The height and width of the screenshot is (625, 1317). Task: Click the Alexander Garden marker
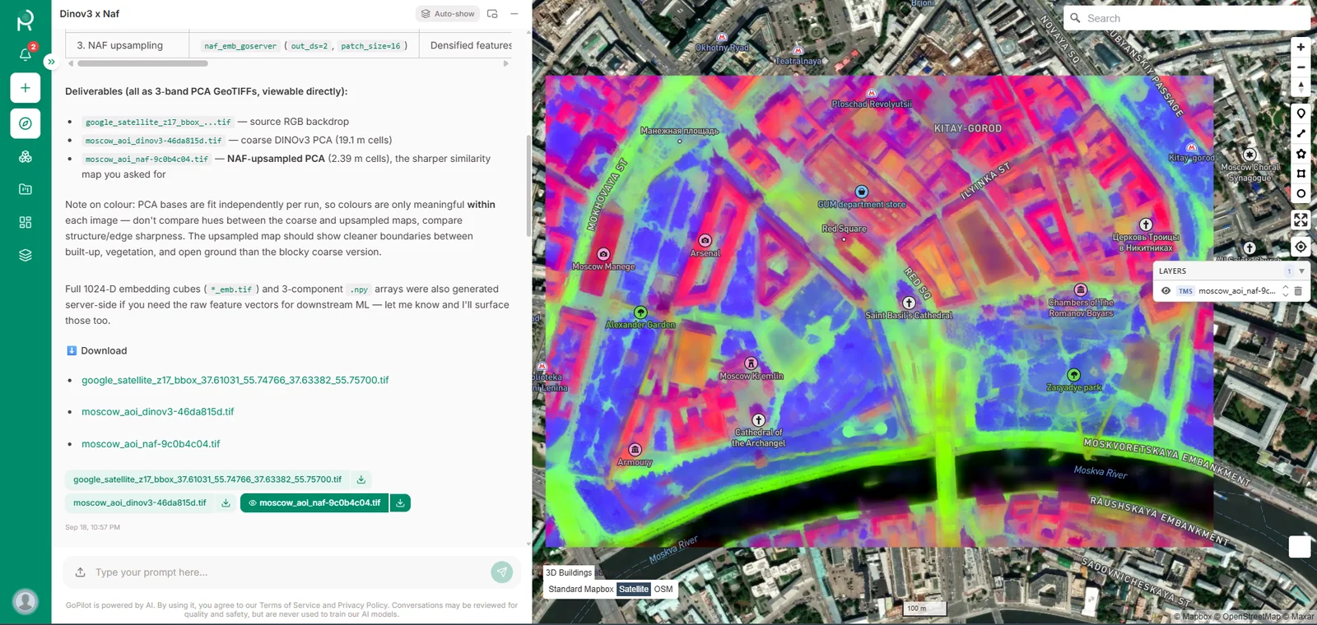[640, 312]
